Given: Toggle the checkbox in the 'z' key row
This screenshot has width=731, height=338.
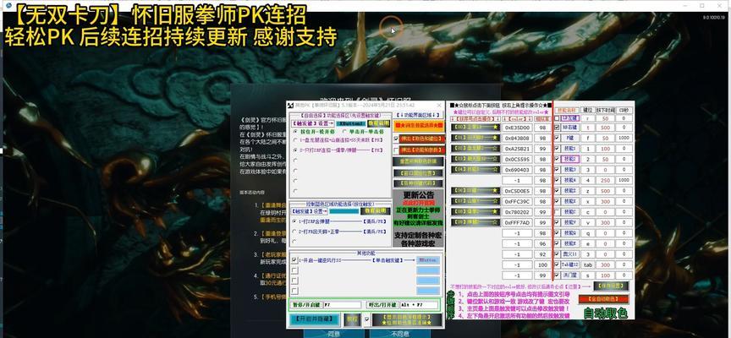Looking at the screenshot, I should coord(557,191).
